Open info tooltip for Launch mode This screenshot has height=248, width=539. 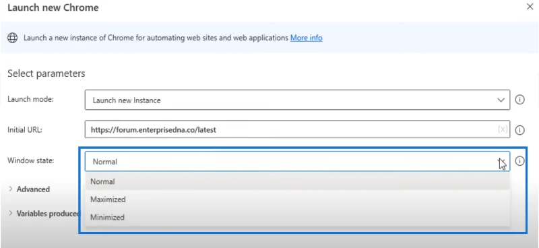pos(519,100)
